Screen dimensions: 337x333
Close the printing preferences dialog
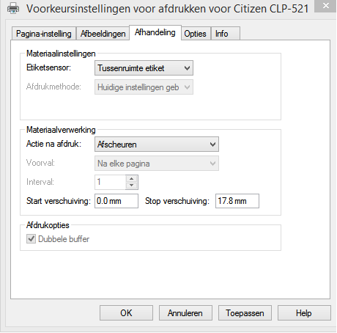click(325, 6)
